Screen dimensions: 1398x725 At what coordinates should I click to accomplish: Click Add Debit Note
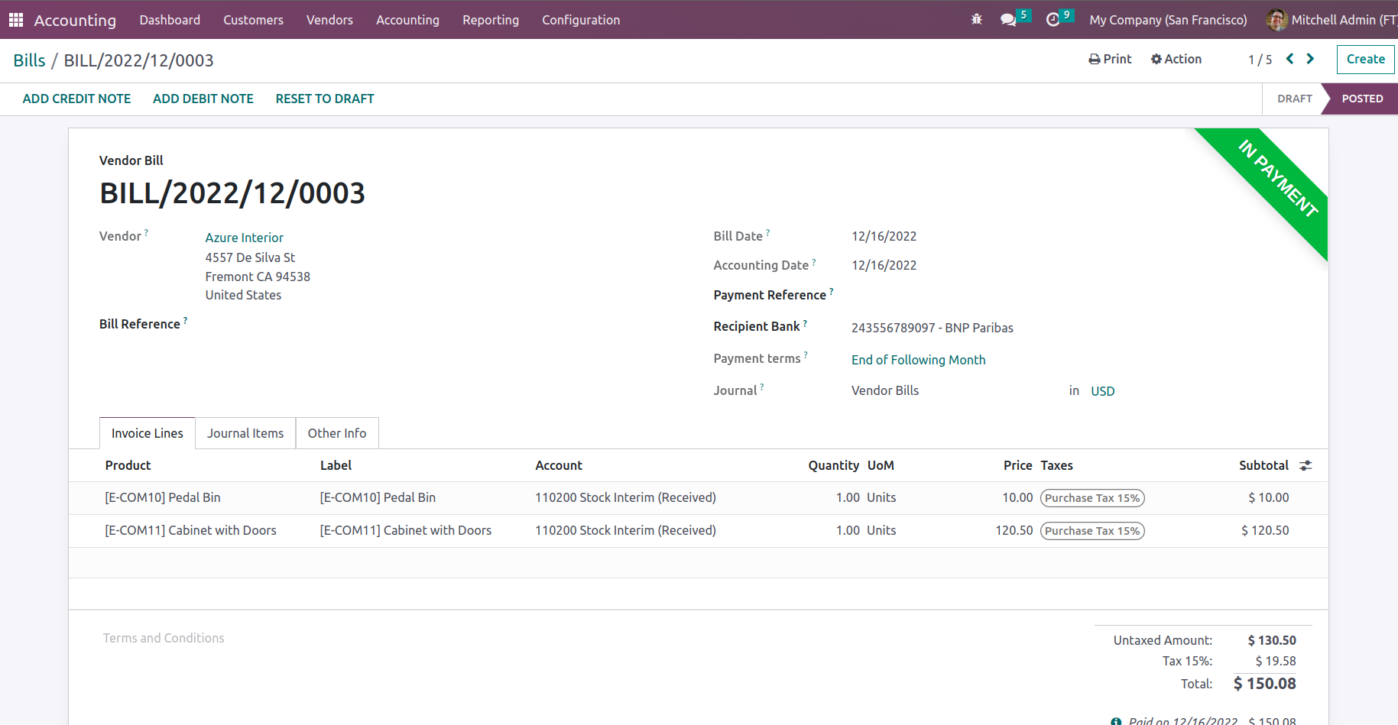[x=203, y=99]
